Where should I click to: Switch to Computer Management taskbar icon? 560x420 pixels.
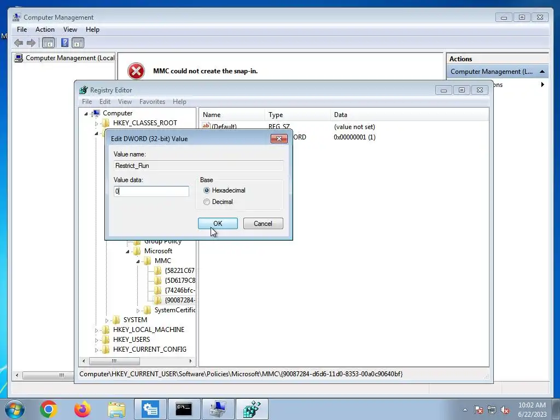pos(218,409)
